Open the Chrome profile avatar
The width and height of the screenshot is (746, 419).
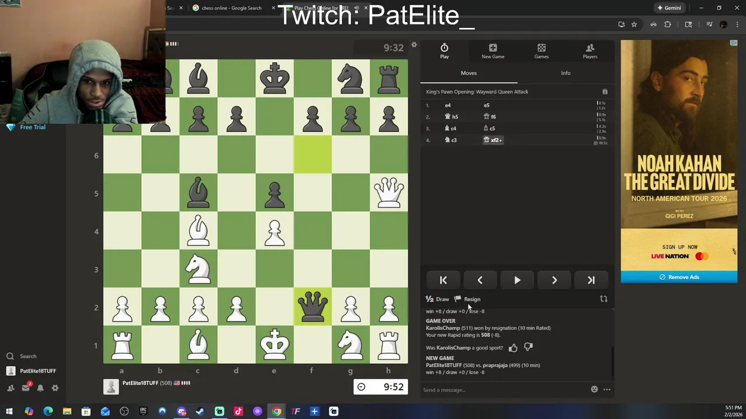pos(723,24)
